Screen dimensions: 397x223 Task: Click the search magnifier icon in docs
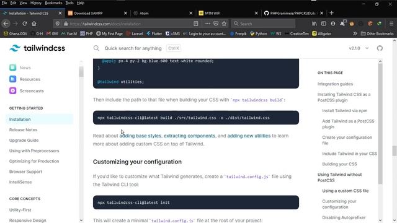[96, 48]
